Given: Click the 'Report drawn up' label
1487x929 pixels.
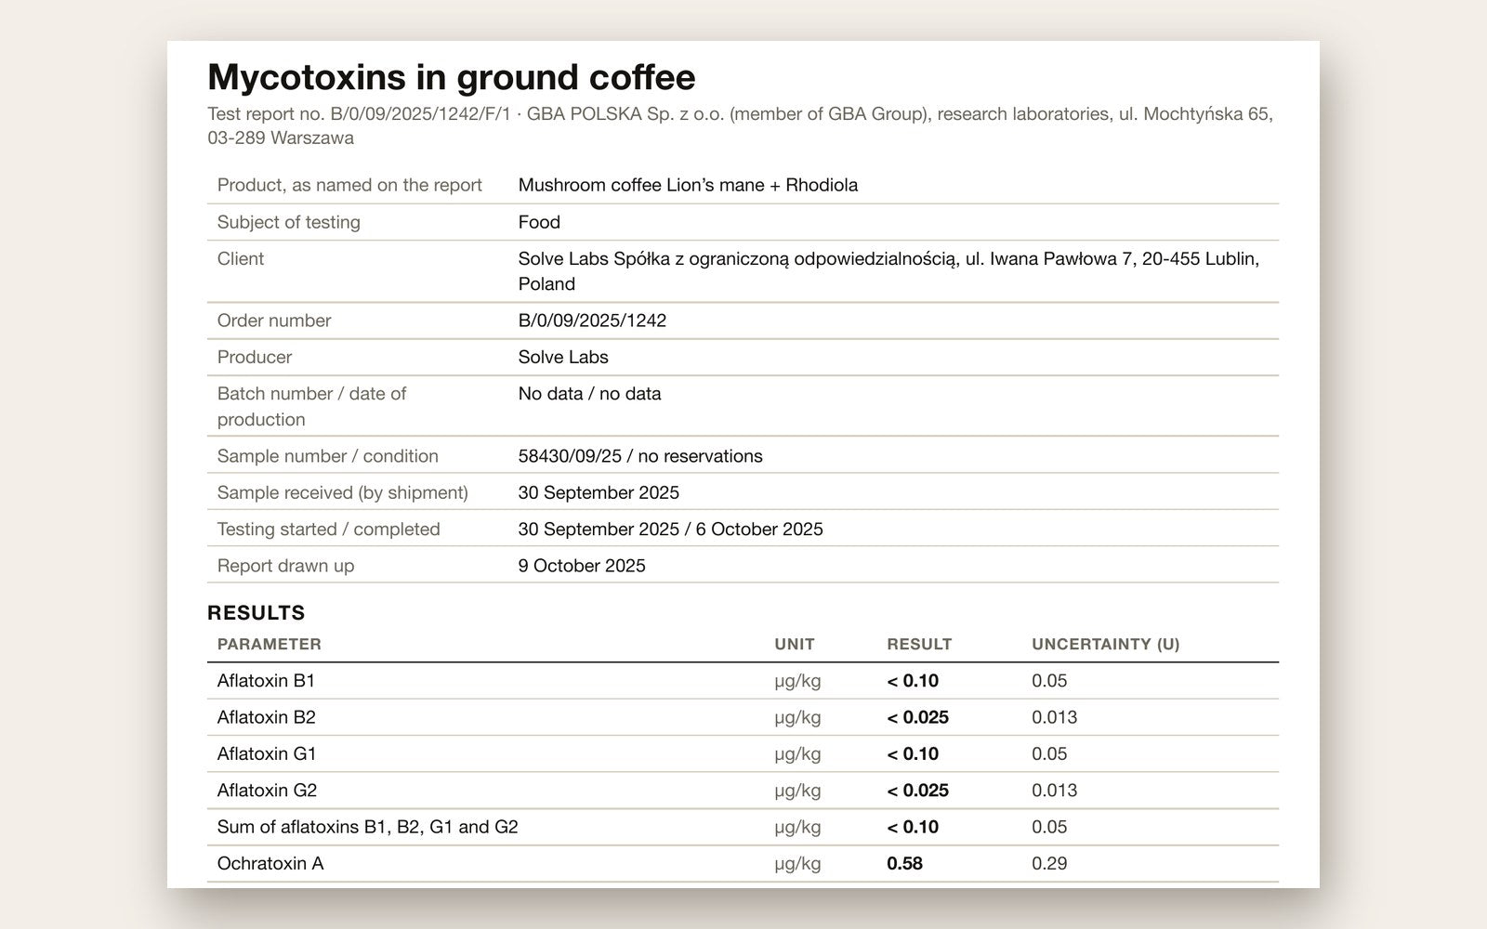Looking at the screenshot, I should tap(285, 566).
